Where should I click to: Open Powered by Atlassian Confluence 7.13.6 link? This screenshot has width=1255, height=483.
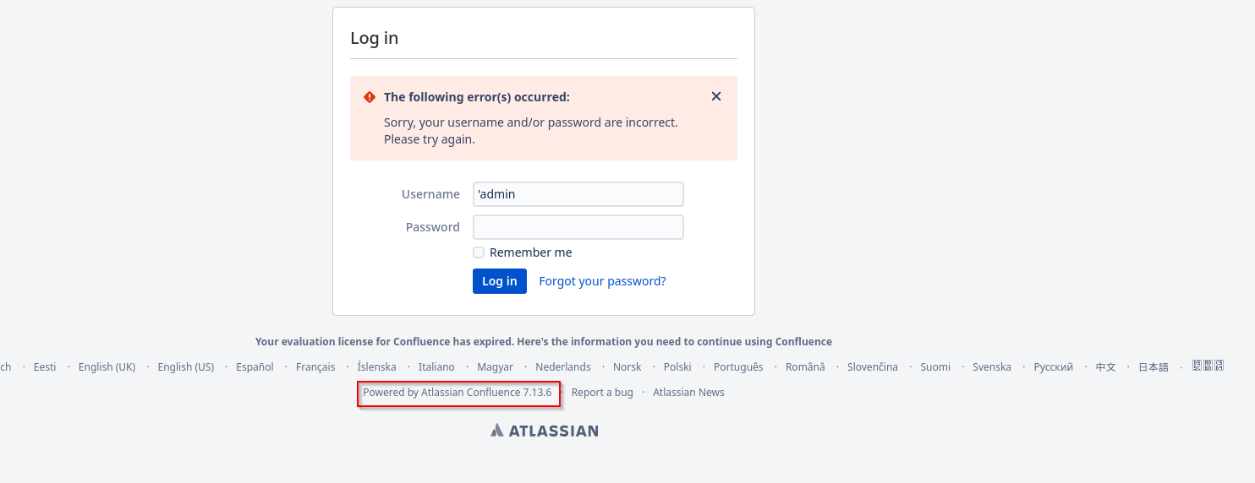458,393
